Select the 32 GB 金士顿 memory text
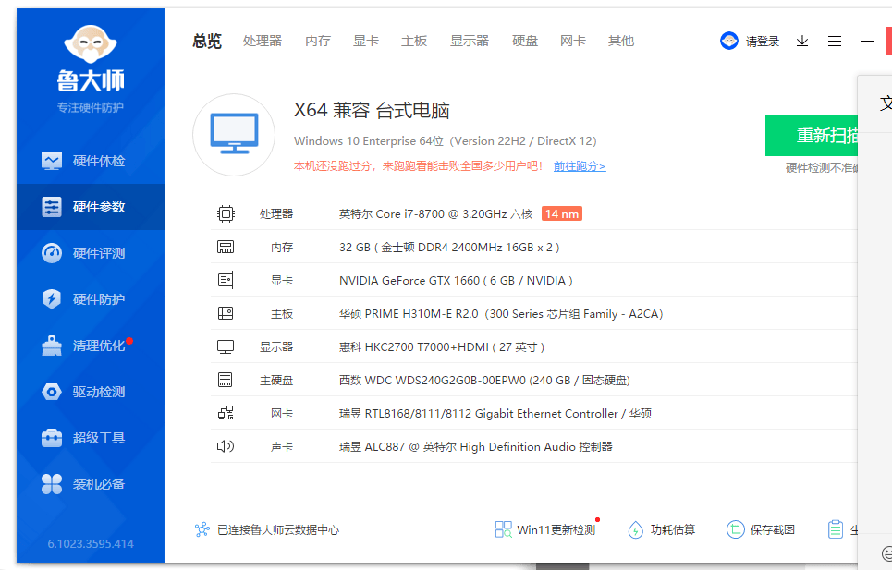This screenshot has height=570, width=892. pyautogui.click(x=449, y=248)
